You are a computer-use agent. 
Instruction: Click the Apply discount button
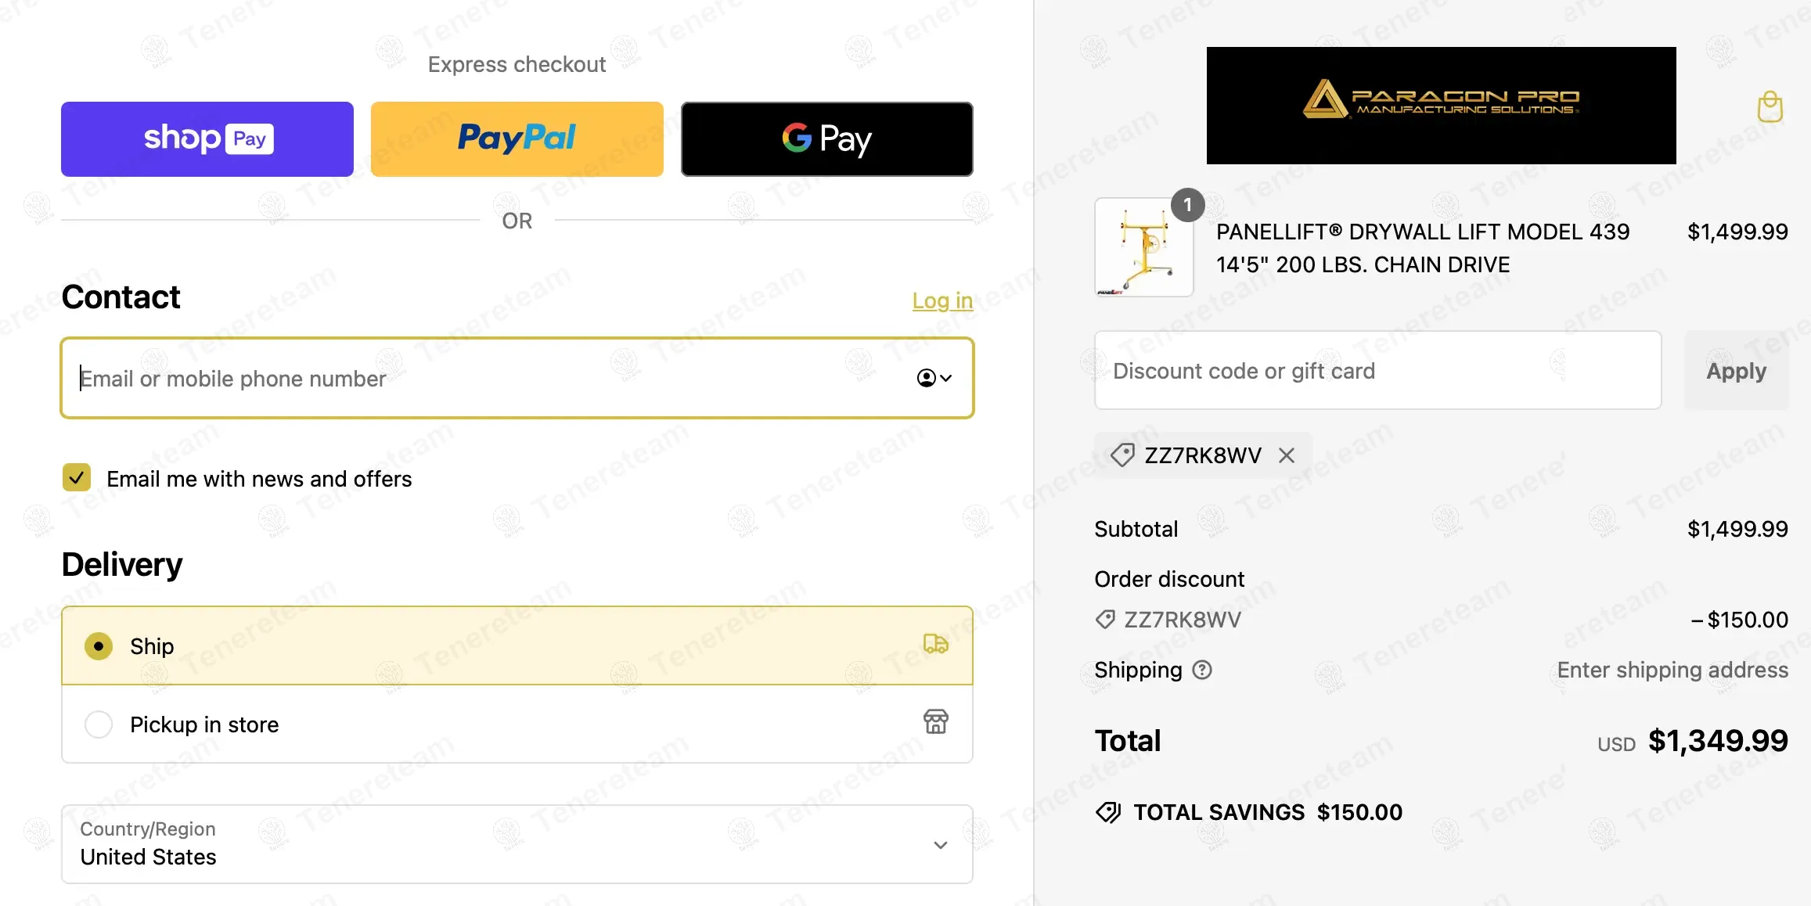1736,371
